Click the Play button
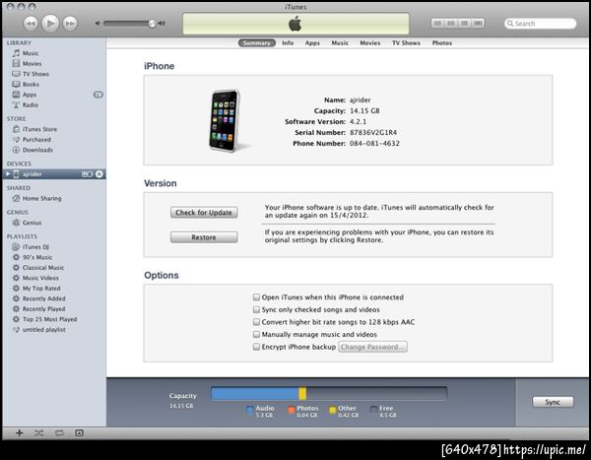This screenshot has width=591, height=460. click(50, 24)
